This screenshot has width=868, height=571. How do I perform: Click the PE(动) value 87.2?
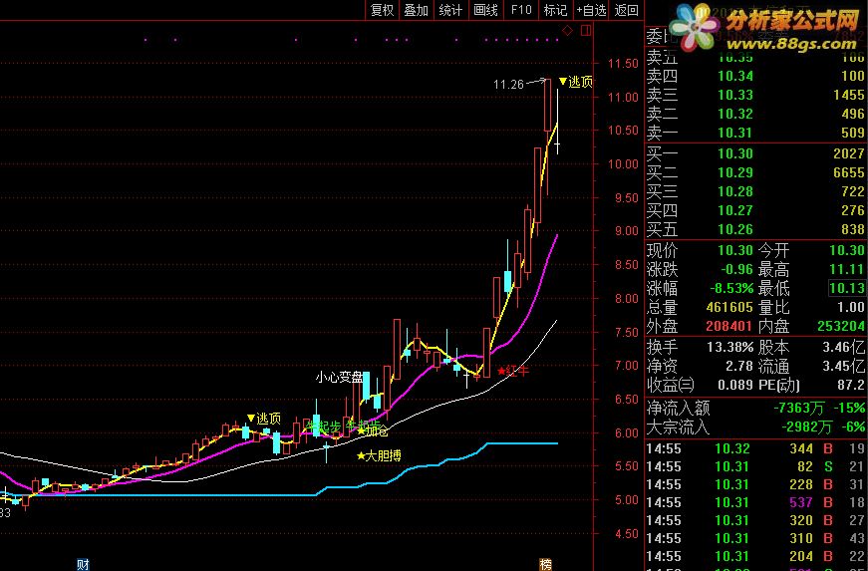pyautogui.click(x=850, y=385)
